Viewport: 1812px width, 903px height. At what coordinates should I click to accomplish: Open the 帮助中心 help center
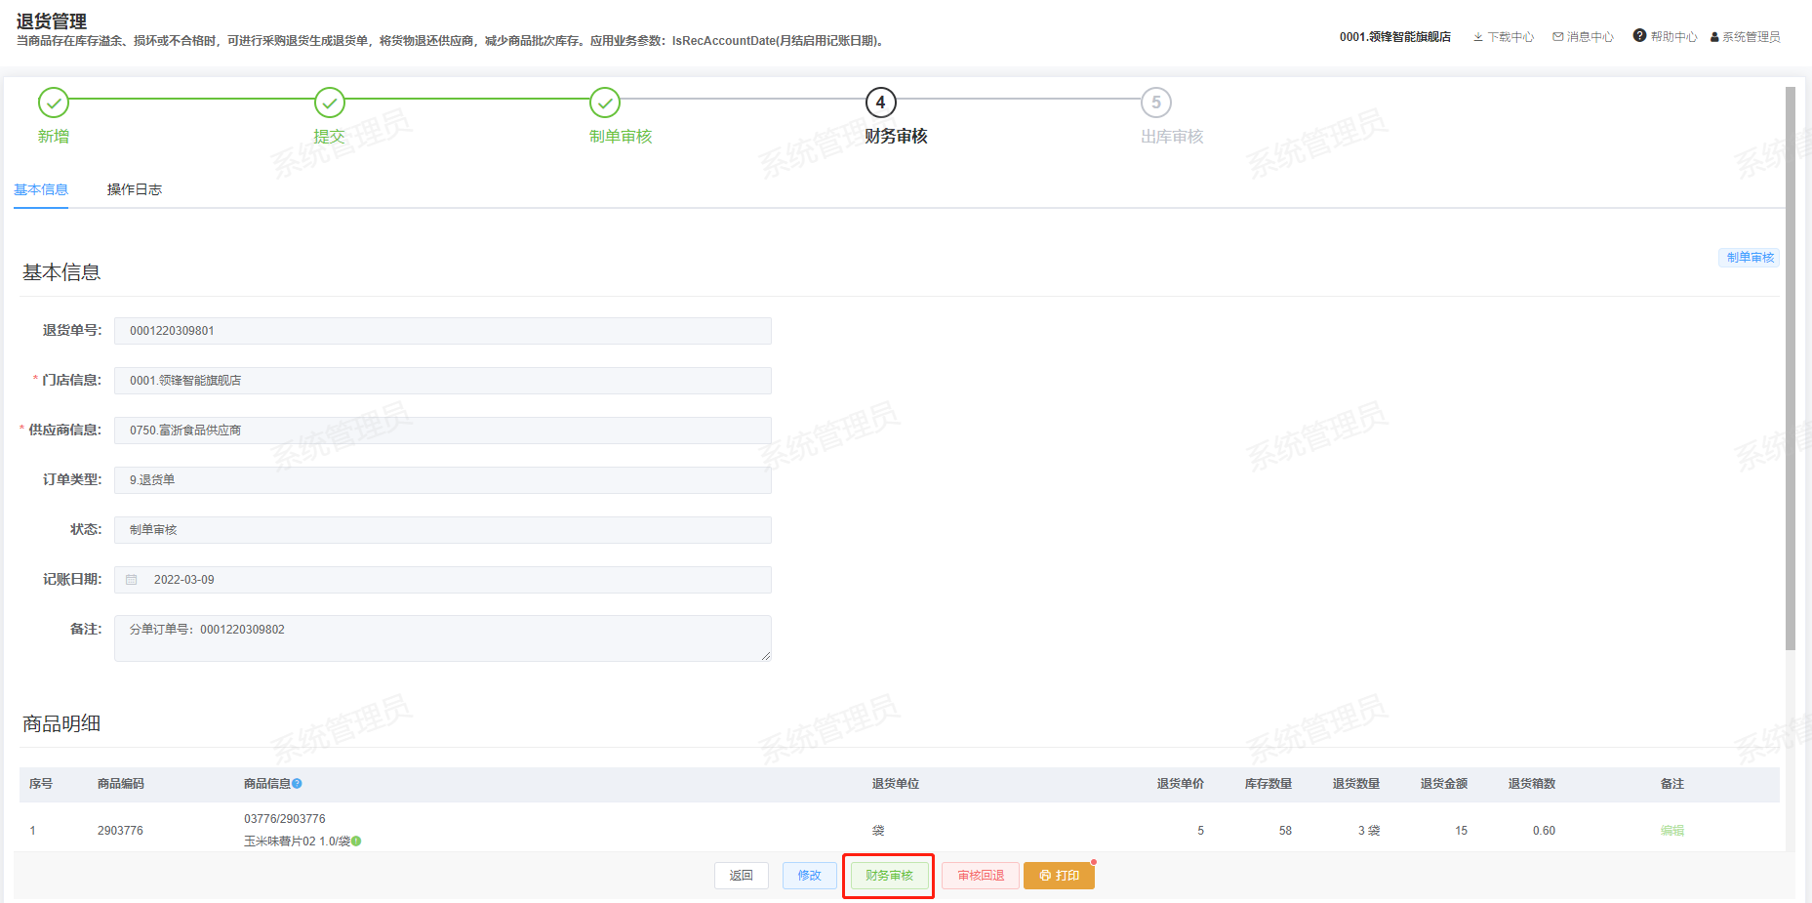tap(1666, 37)
